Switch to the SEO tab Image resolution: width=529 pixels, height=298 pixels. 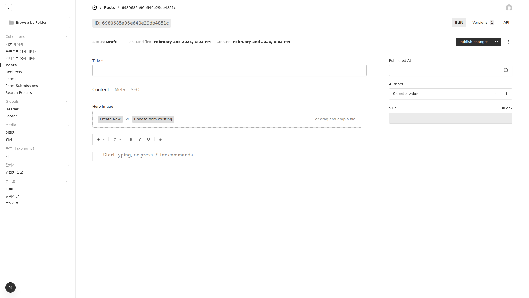135,90
